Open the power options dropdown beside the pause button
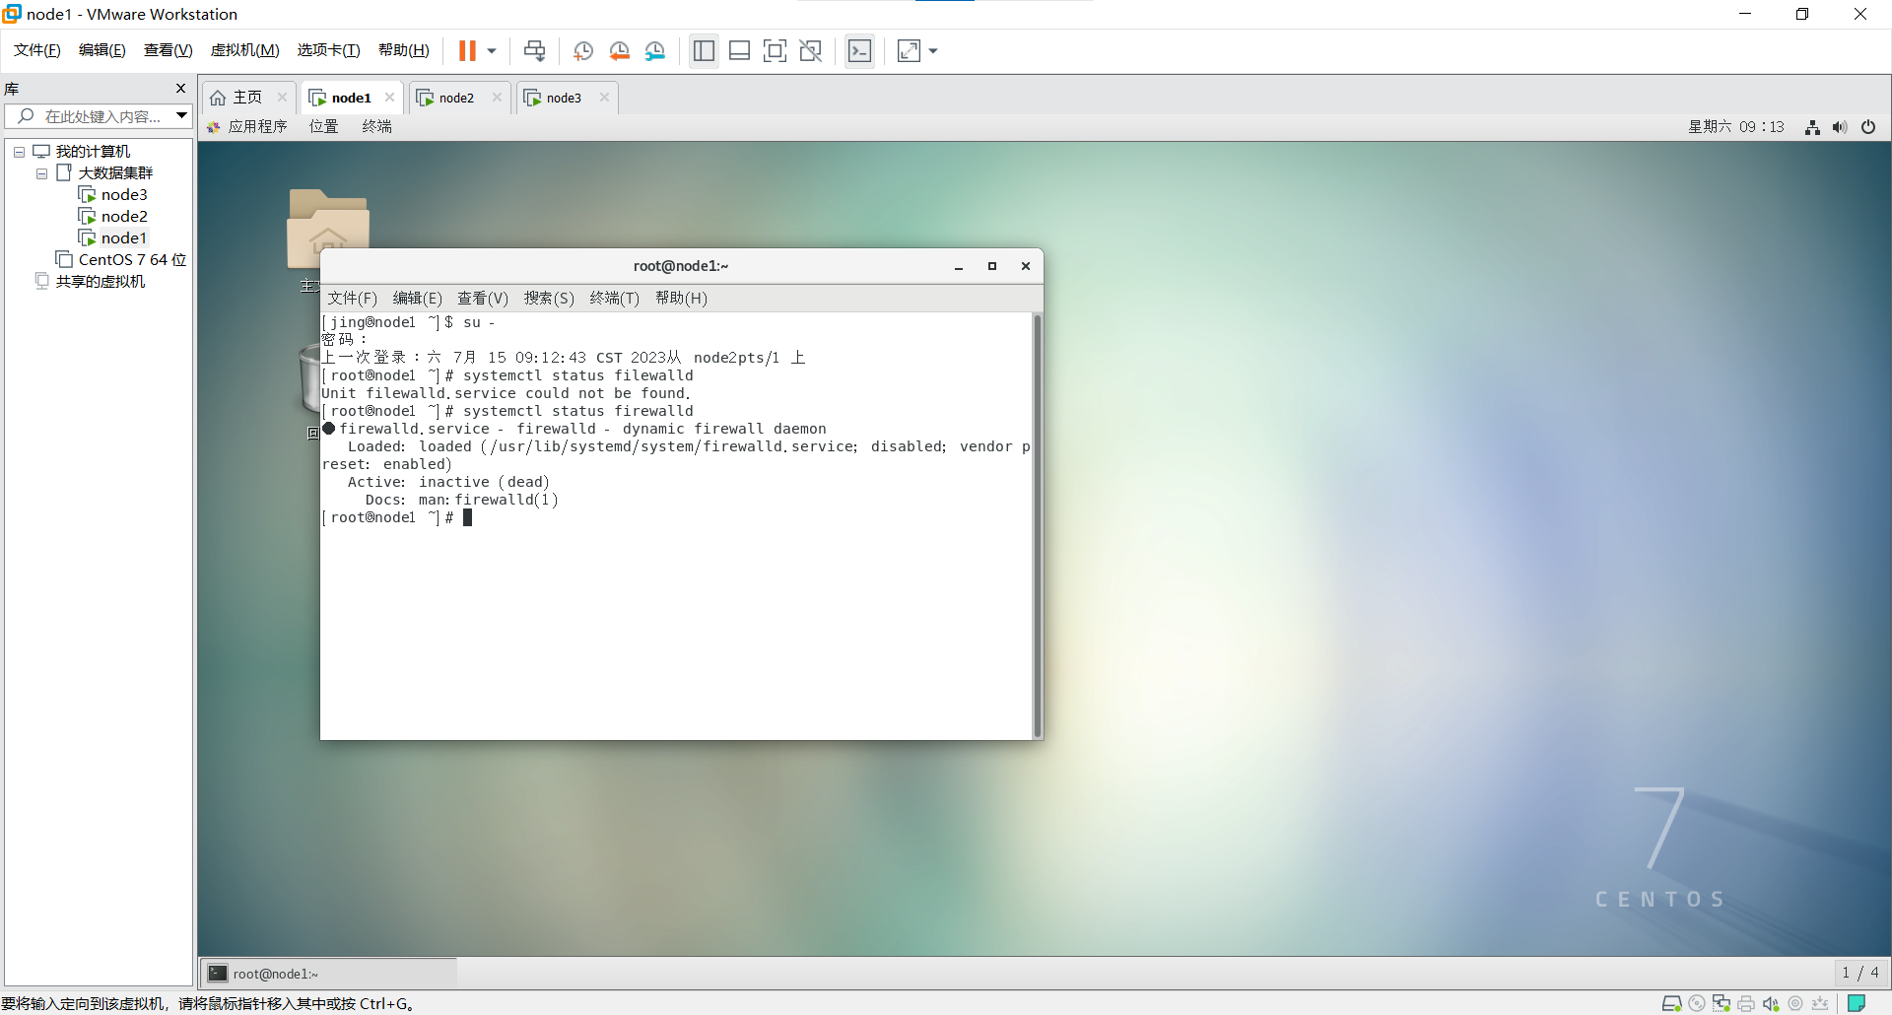1892x1015 pixels. tap(492, 51)
